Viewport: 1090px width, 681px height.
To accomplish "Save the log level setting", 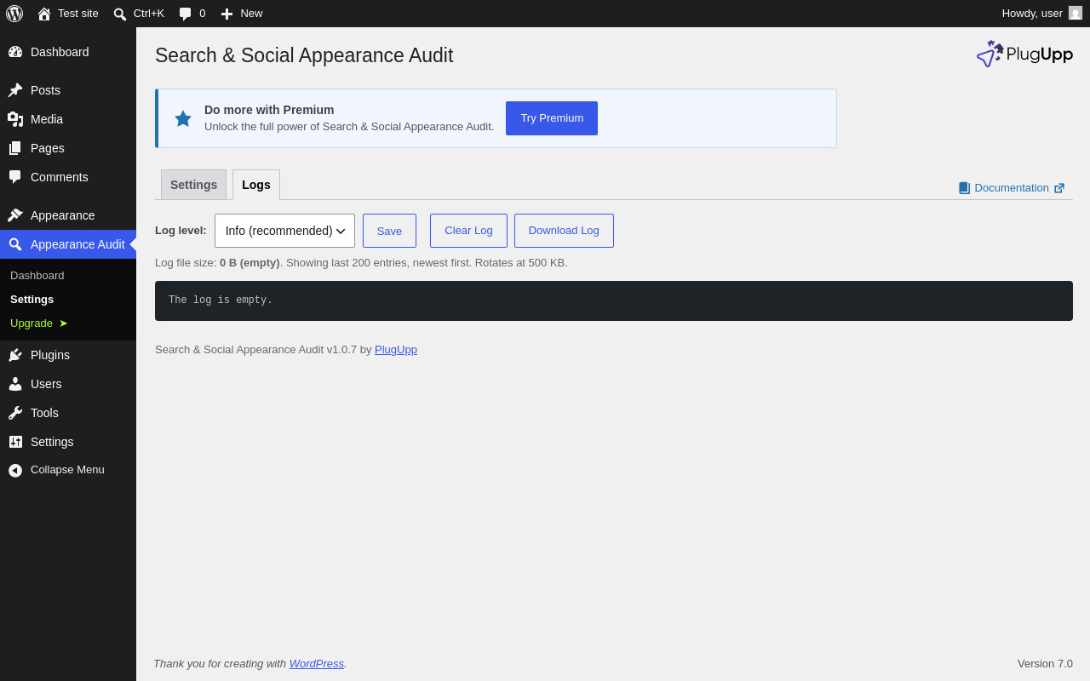I will [x=389, y=231].
